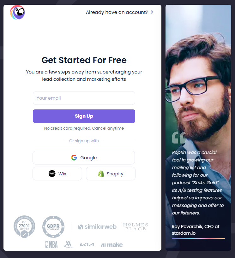Click the GDPR compliant badge

53,227
